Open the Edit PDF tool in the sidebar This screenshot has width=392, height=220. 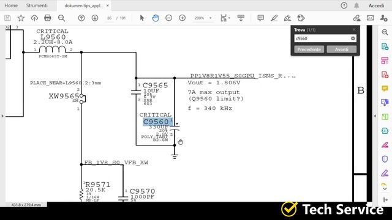click(x=385, y=60)
